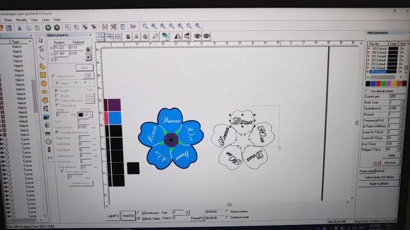The height and width of the screenshot is (230, 410).
Task: Open the Modify menu
Action: [21, 20]
